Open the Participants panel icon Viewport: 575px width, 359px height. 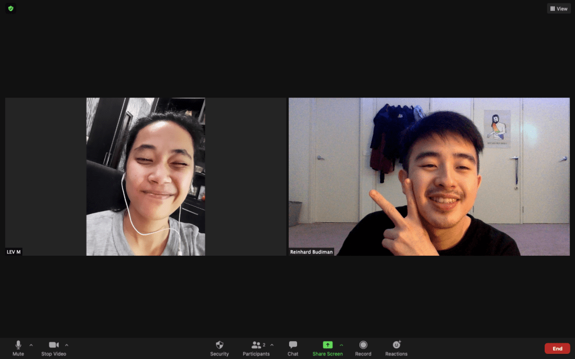click(x=255, y=345)
